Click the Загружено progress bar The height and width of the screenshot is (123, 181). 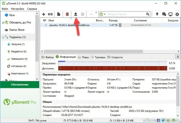pyautogui.click(x=112, y=63)
